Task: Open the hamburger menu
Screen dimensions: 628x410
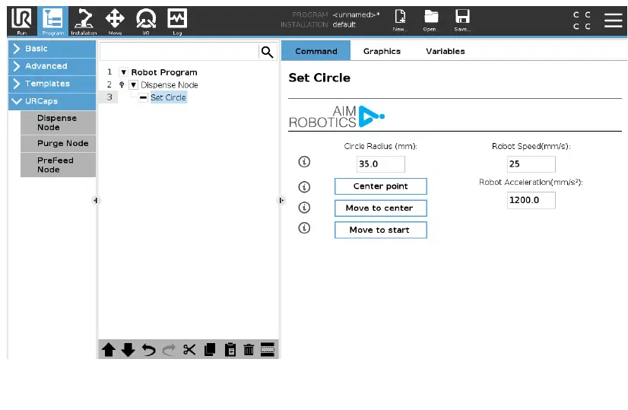Action: 613,20
